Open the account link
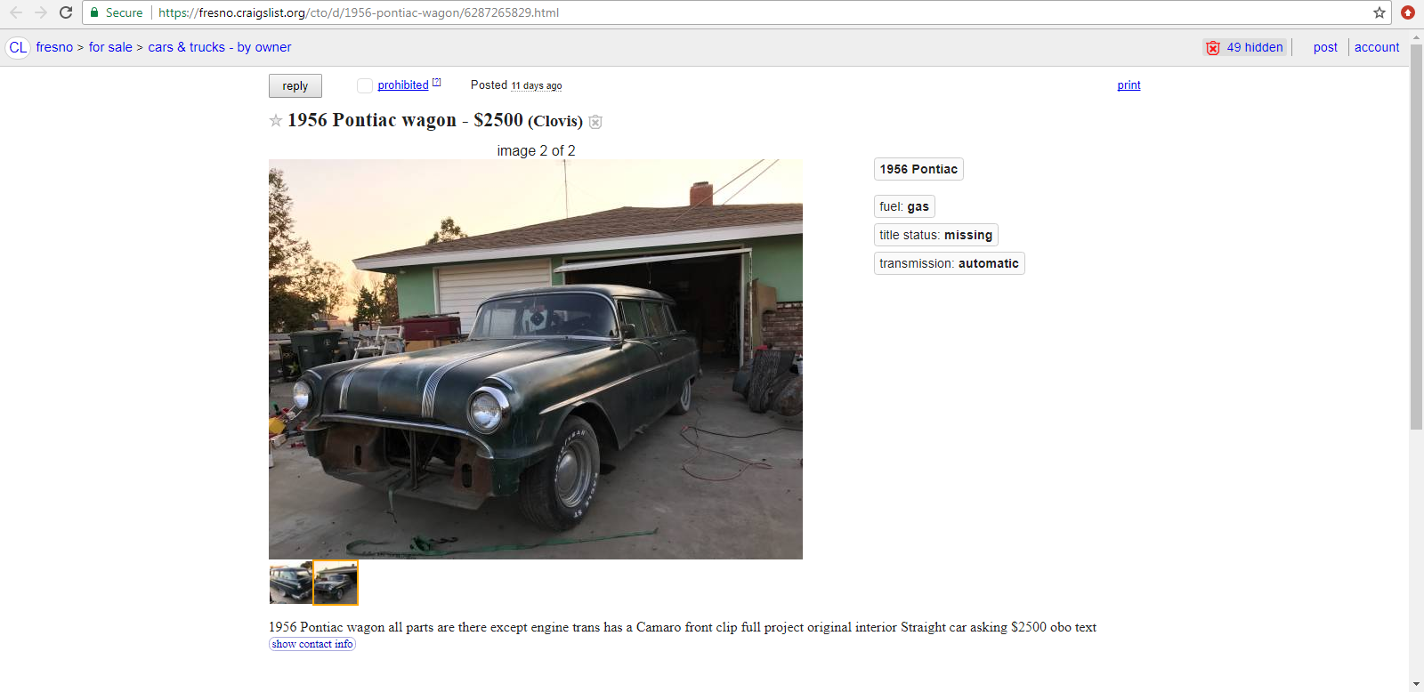 tap(1377, 47)
